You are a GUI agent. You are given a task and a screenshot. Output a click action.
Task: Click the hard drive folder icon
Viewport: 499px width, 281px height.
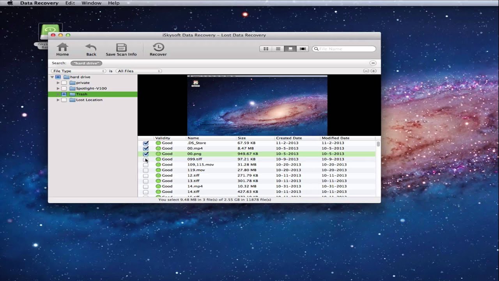(66, 77)
